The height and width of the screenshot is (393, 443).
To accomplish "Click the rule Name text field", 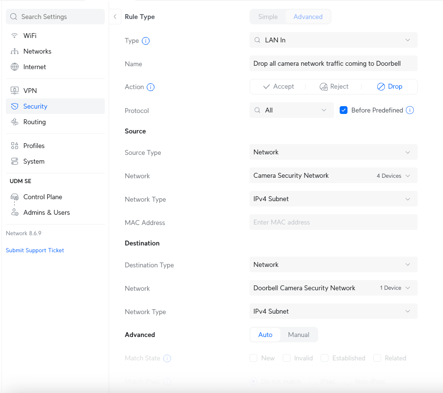I will click(333, 63).
